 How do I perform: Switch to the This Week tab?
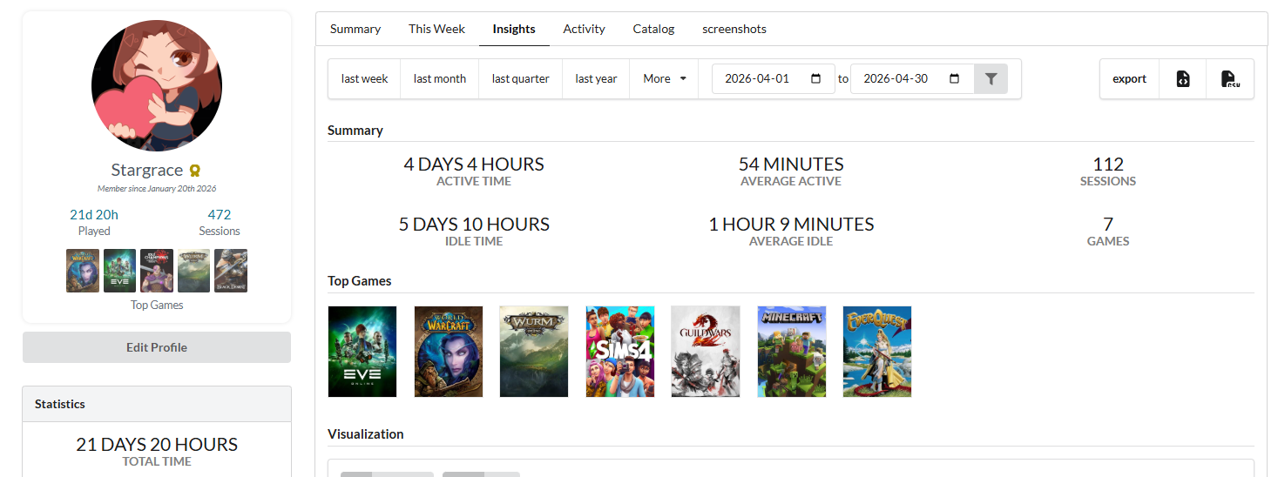436,29
